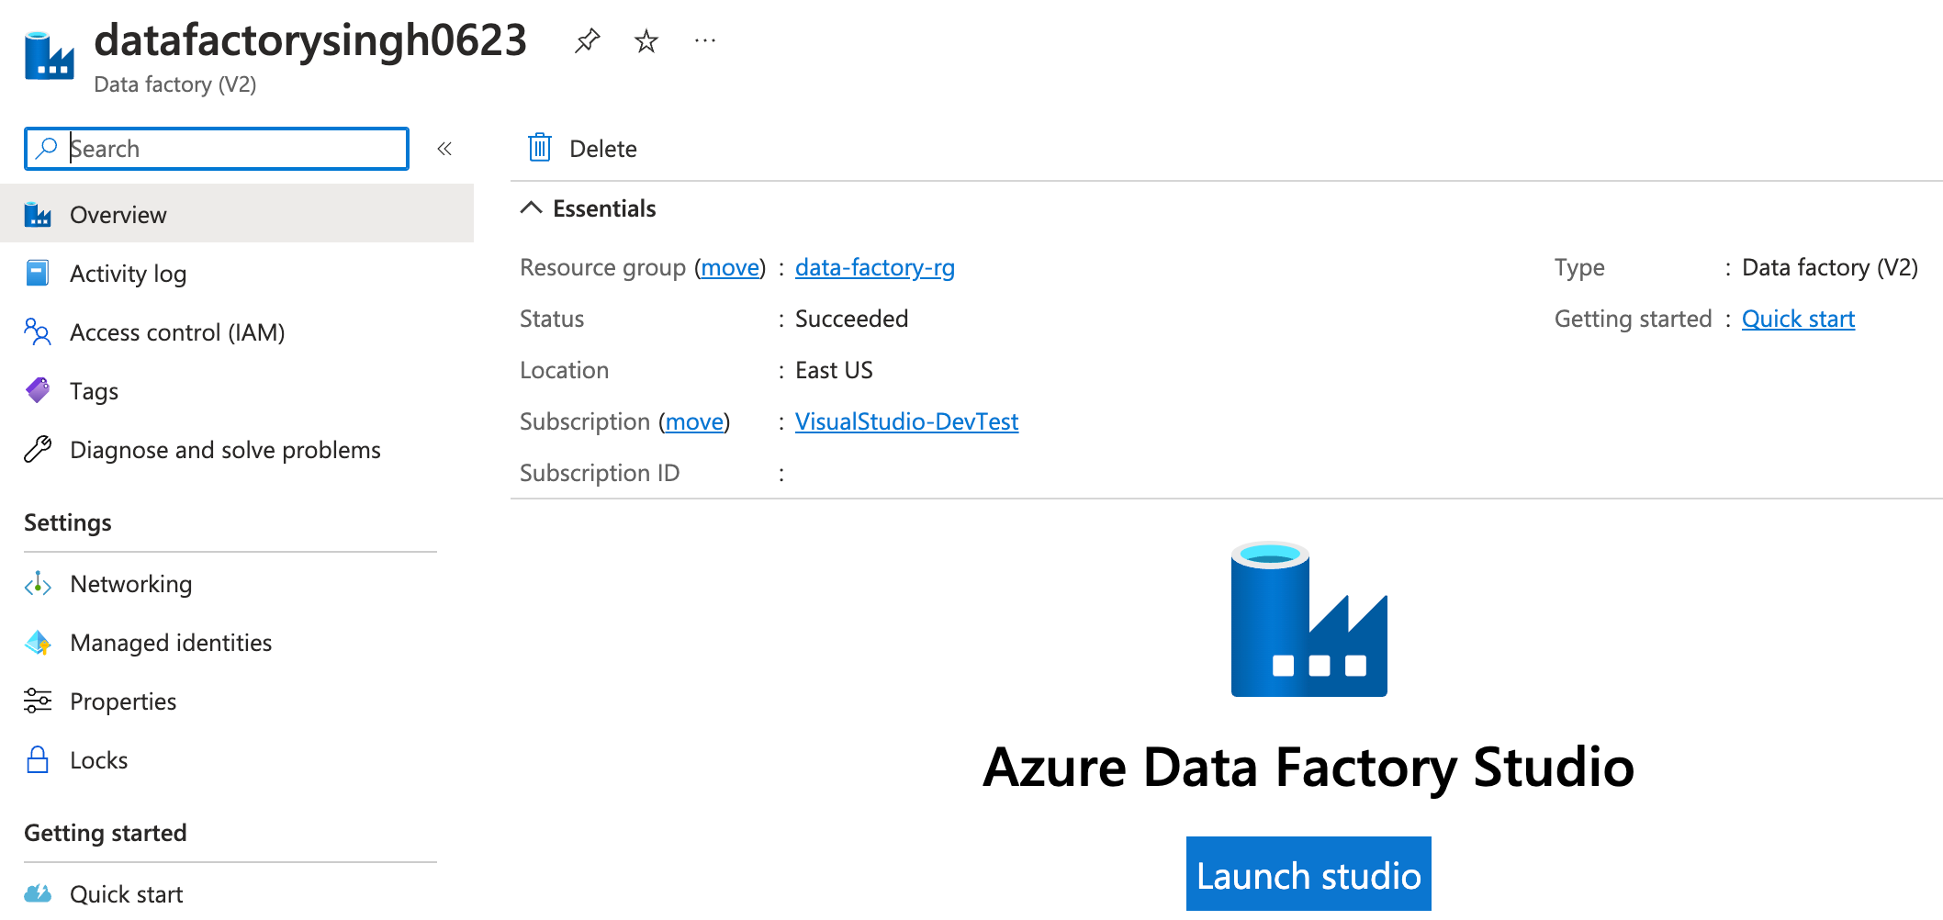Launch Azure Data Factory Studio

click(x=1308, y=873)
